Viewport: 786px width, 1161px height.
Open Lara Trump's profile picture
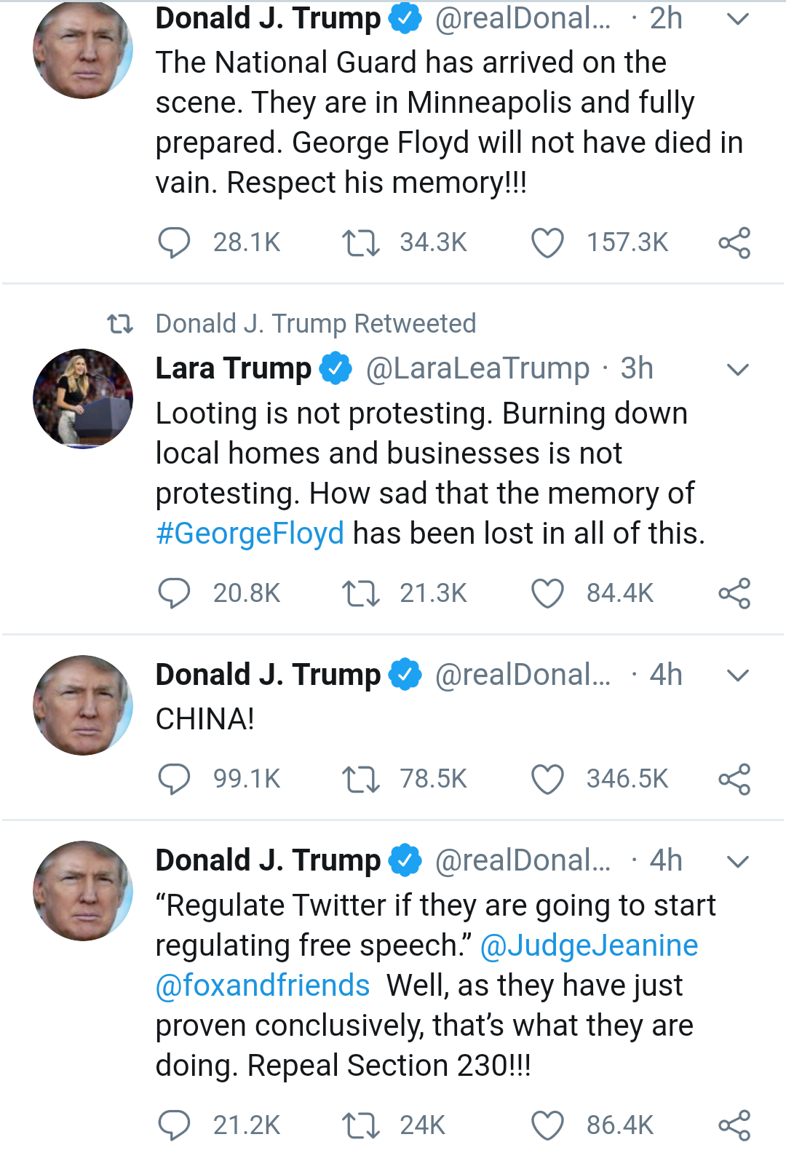(83, 399)
